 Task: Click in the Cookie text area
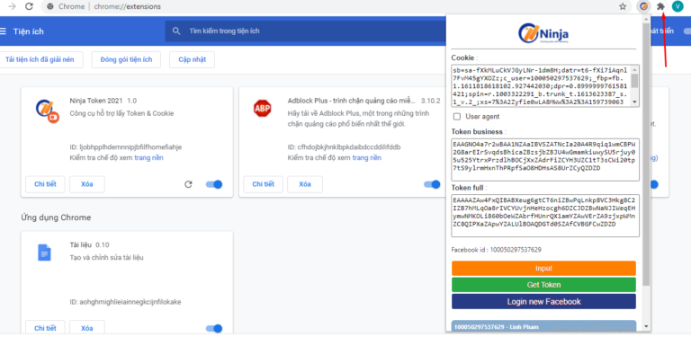(542, 85)
